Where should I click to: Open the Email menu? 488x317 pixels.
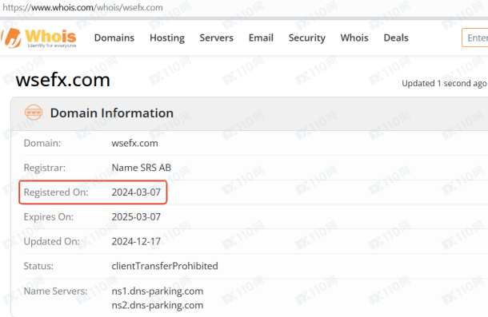coord(261,38)
